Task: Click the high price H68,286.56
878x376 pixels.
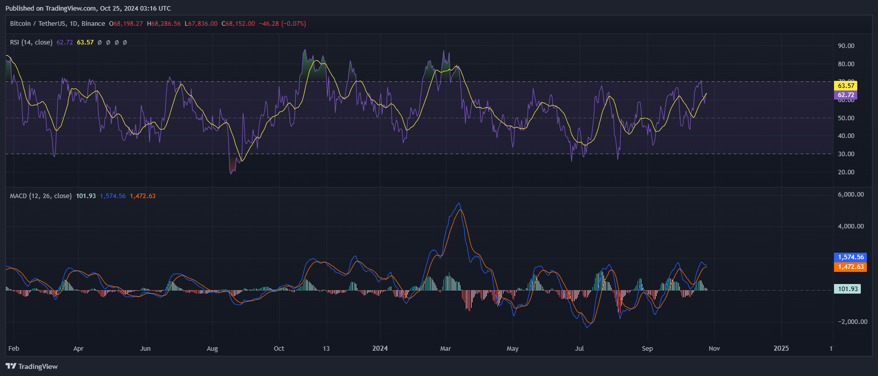Action: [164, 24]
